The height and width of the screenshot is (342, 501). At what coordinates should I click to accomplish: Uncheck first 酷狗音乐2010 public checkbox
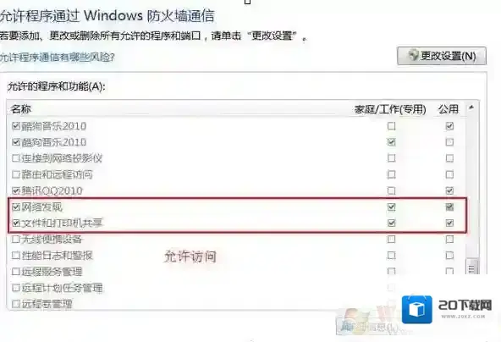pos(449,126)
